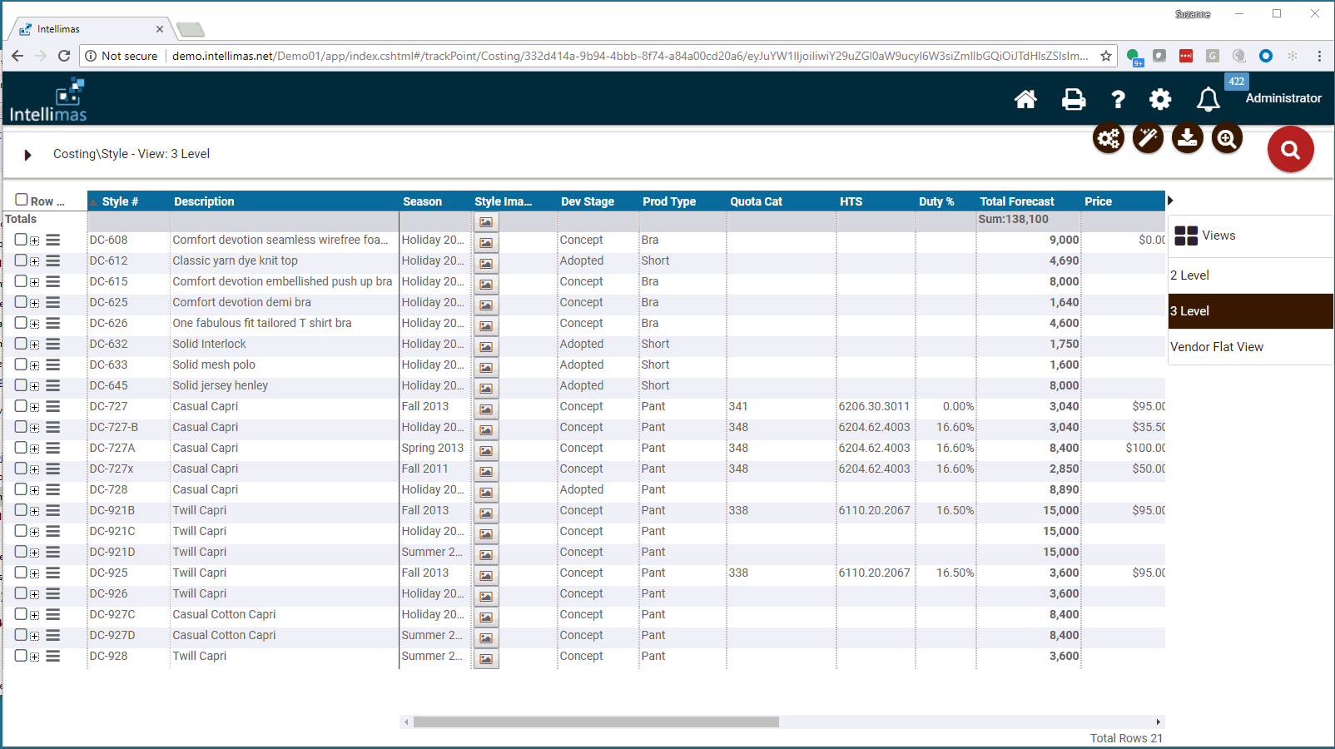This screenshot has width=1335, height=749.
Task: Open the zoom magnifier toolbar icon
Action: [1226, 138]
